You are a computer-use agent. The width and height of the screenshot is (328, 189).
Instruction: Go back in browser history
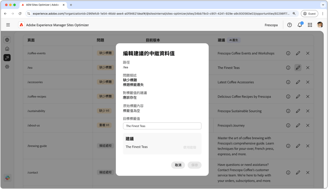(5, 14)
